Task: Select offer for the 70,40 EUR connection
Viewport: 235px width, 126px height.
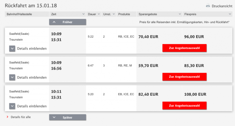Action: pos(184,48)
